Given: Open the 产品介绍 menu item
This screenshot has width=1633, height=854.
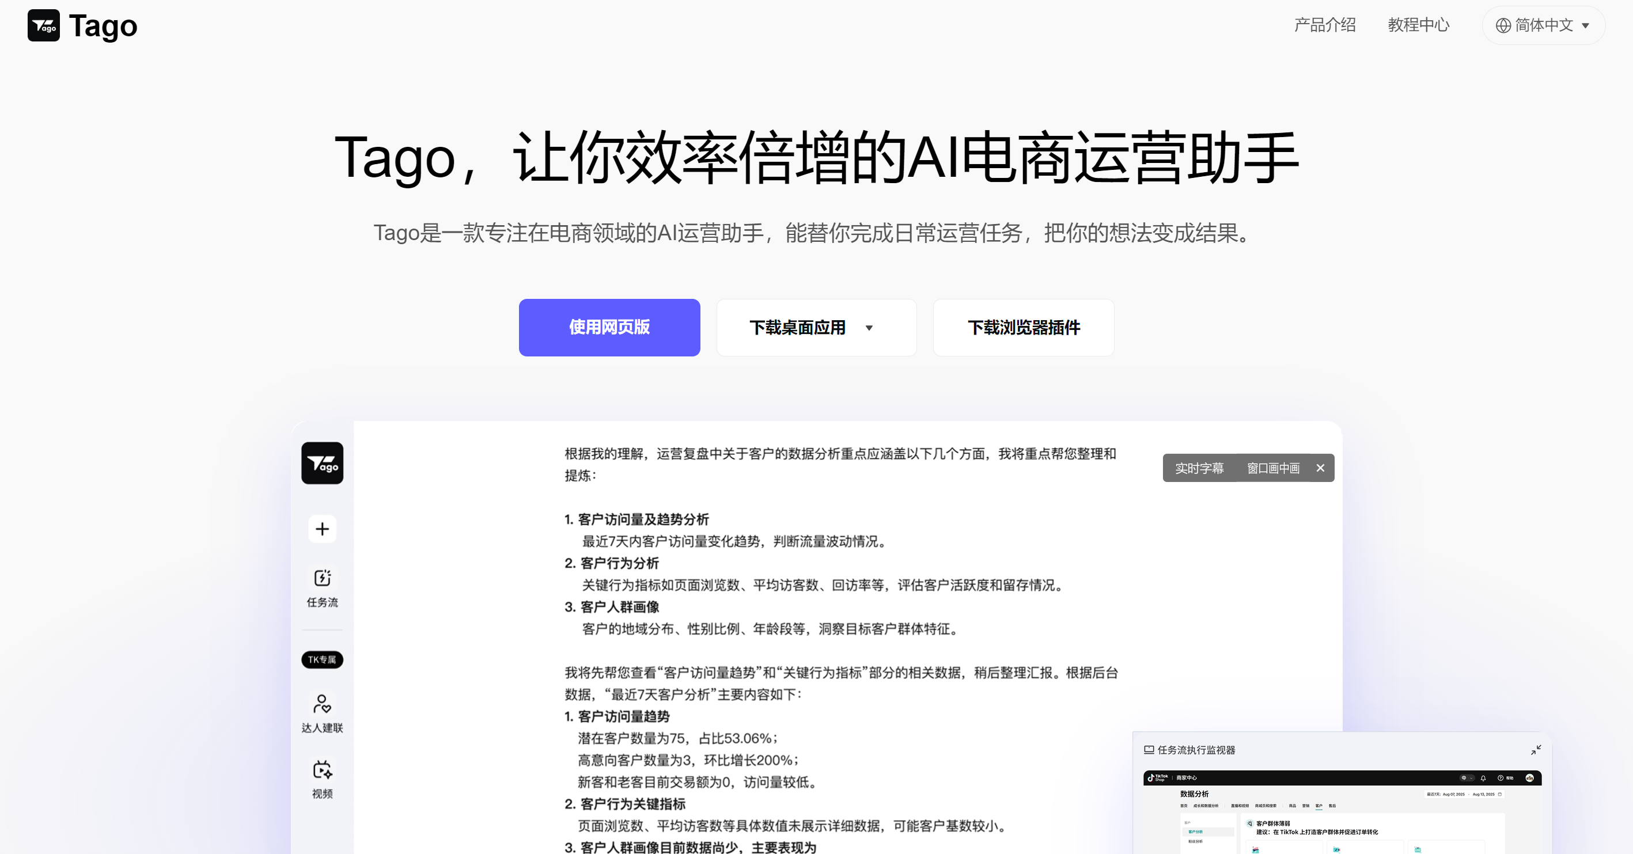Looking at the screenshot, I should point(1324,25).
